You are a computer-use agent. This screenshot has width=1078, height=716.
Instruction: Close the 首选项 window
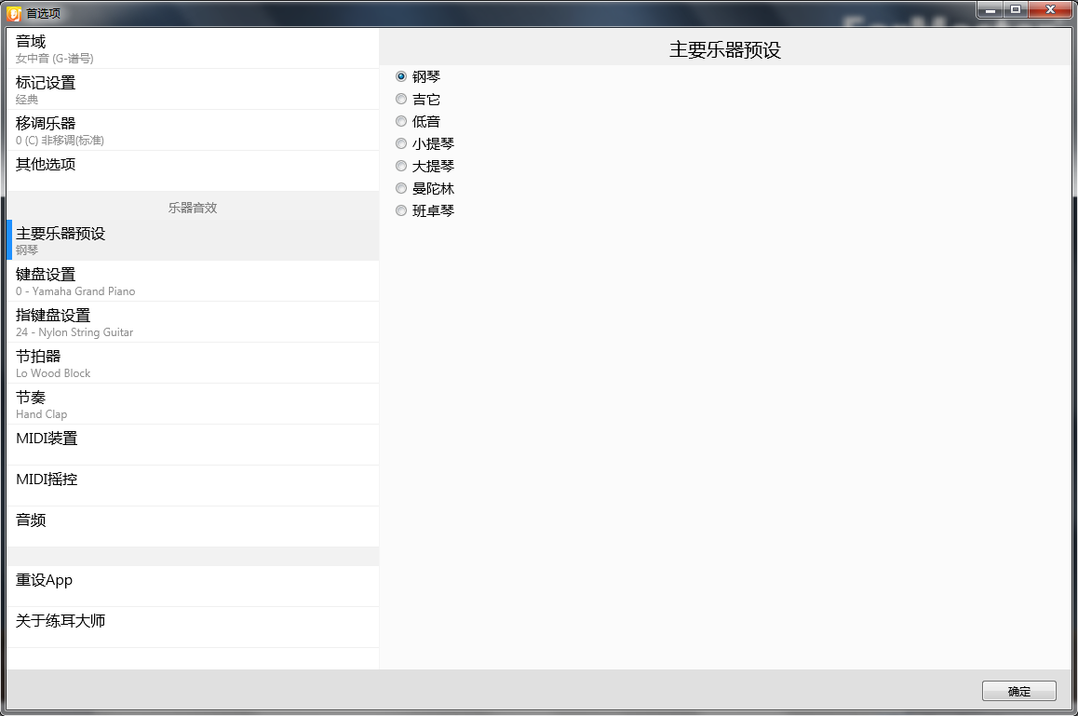tap(1050, 9)
